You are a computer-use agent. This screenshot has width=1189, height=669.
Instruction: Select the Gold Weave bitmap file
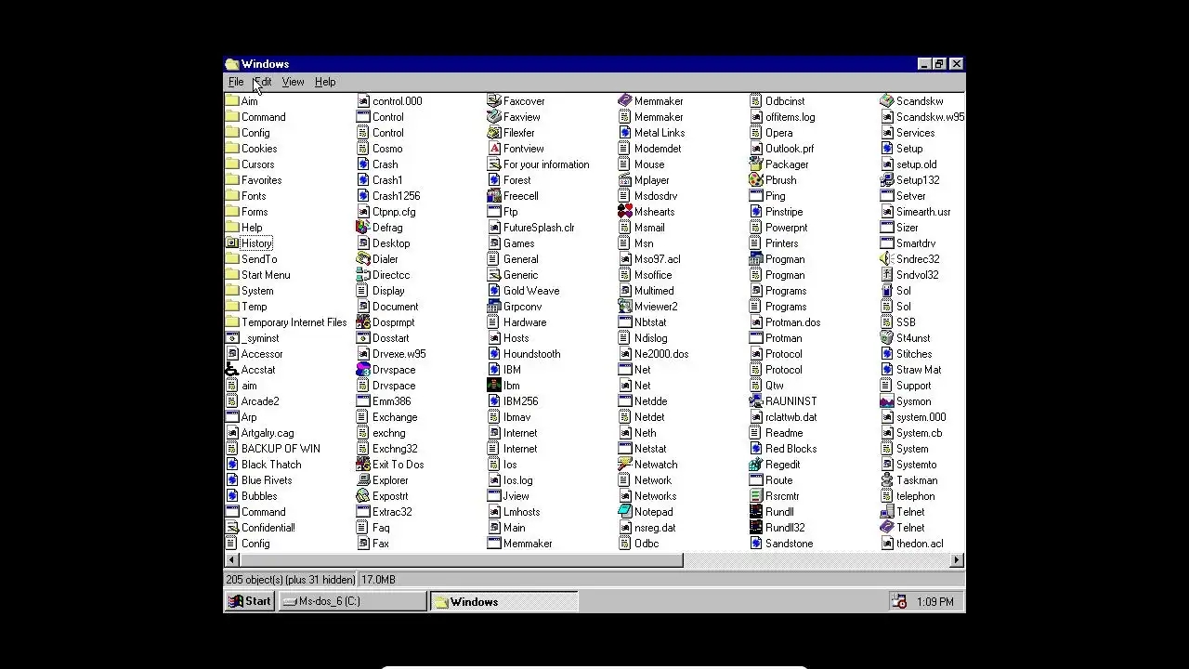524,291
